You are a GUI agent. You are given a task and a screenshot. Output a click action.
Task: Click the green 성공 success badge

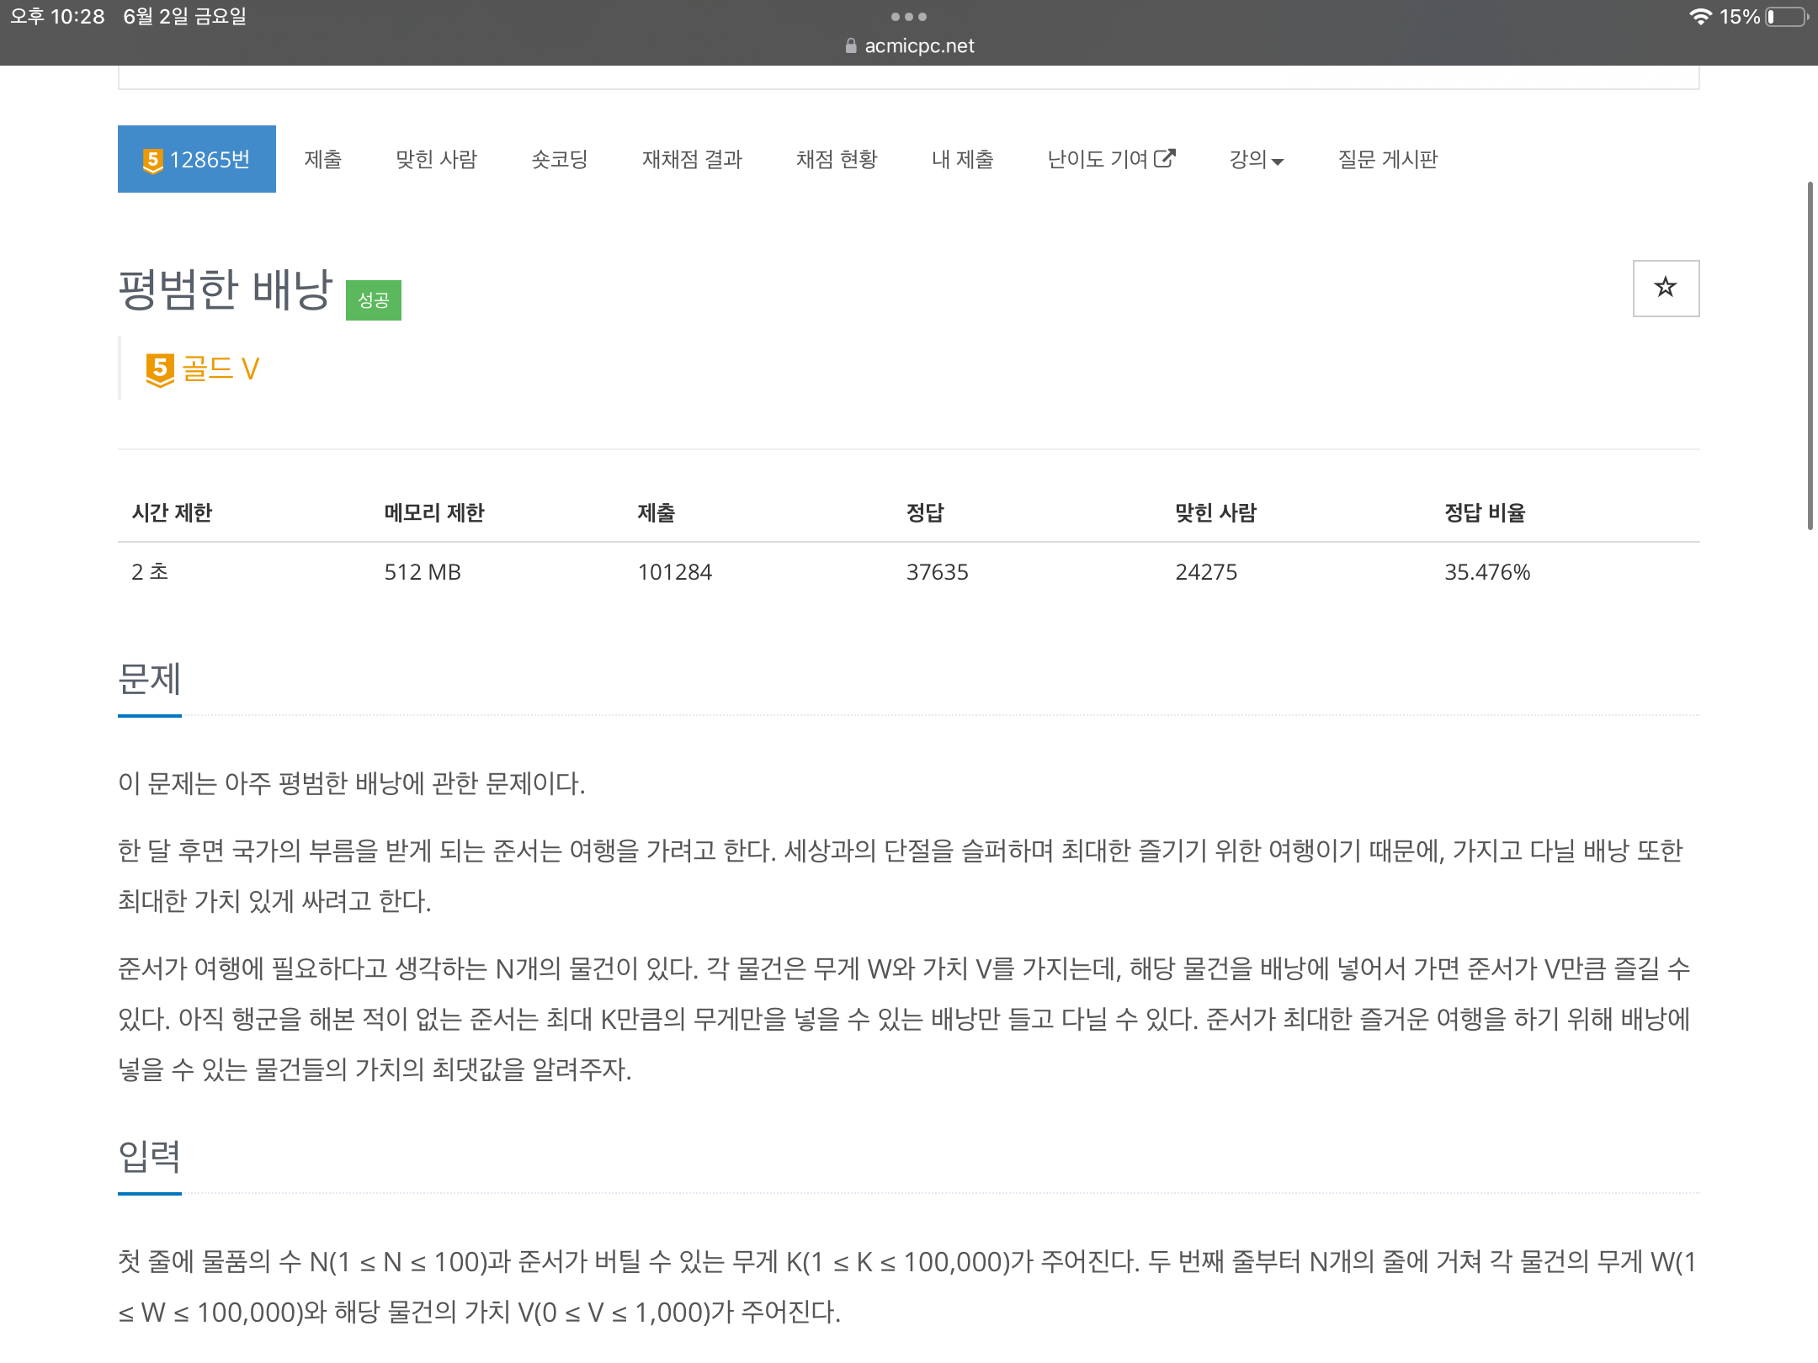coord(373,300)
